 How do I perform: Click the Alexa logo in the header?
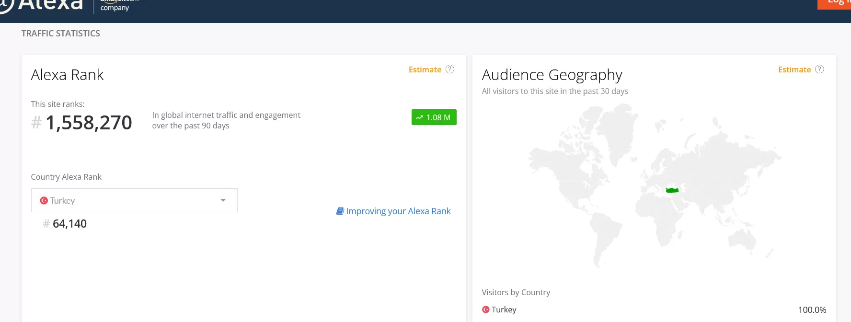42,5
